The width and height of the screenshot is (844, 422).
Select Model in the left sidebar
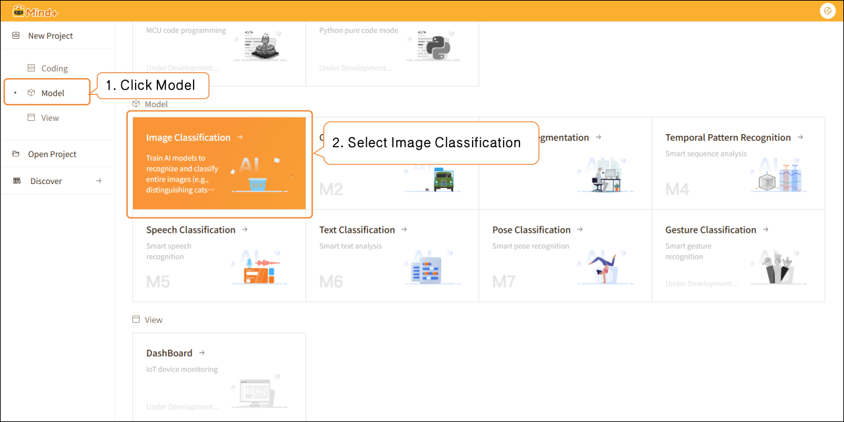coord(53,93)
